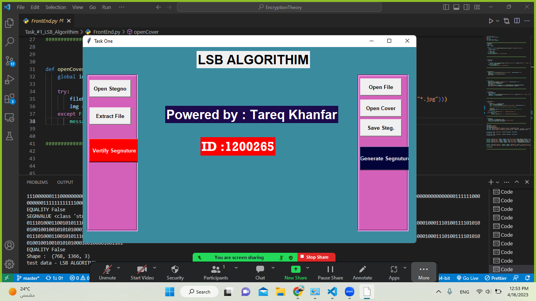Open the File menu

pyautogui.click(x=21, y=7)
